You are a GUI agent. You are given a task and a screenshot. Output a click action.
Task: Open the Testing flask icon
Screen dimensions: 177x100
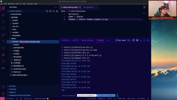(3, 21)
